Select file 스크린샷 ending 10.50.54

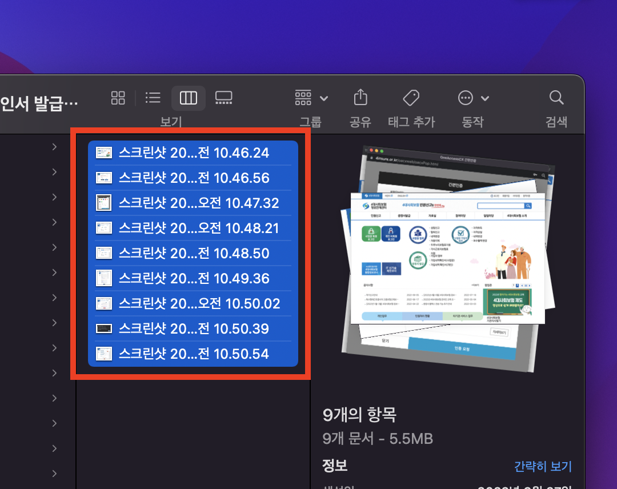(x=193, y=354)
